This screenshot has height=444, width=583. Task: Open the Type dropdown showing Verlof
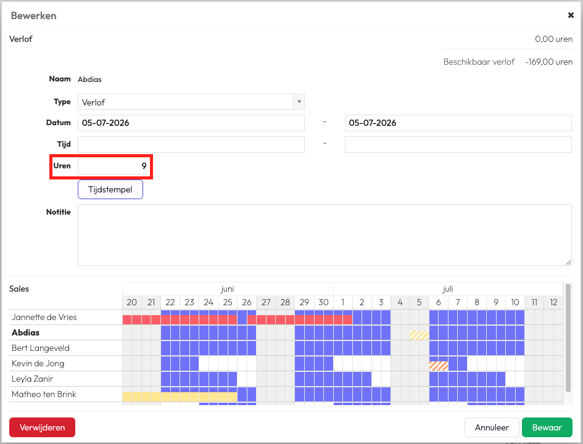191,102
